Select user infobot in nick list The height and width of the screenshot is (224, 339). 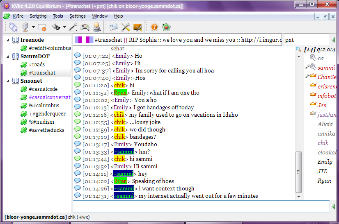click(326, 96)
